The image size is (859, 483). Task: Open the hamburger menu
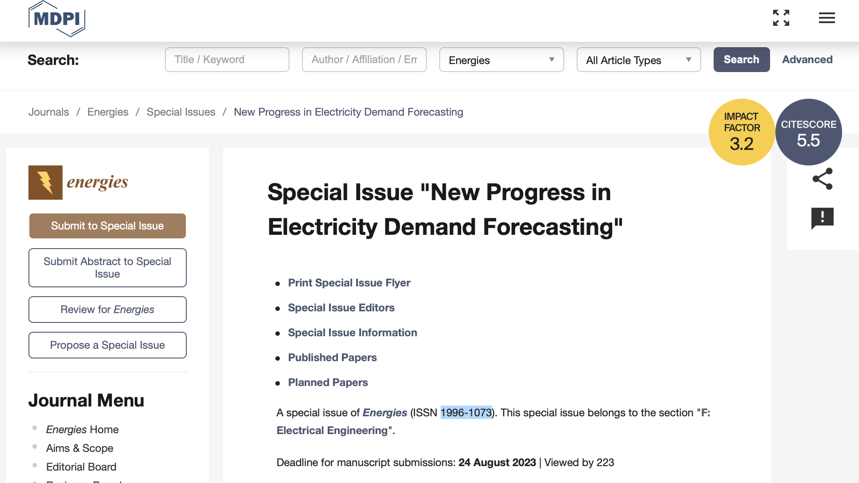click(827, 18)
